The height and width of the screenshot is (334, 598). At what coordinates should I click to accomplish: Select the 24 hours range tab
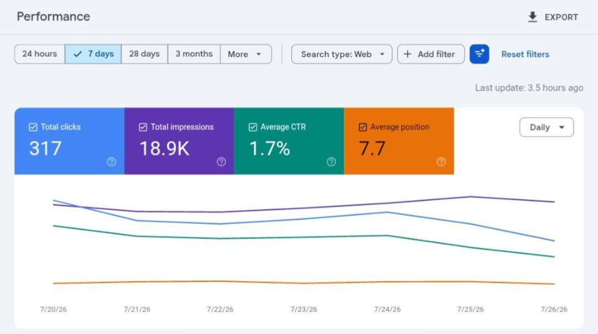click(39, 54)
